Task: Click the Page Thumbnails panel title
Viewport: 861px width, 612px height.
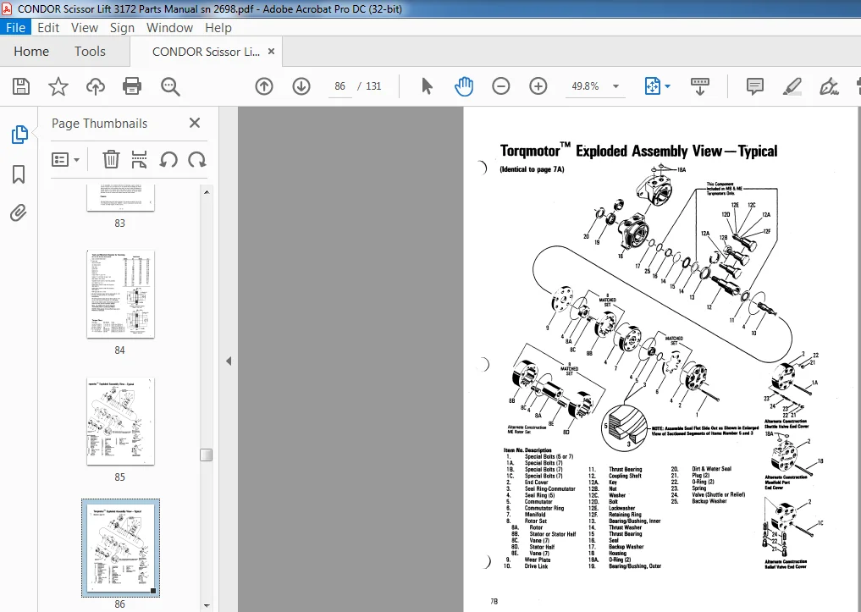Action: (x=99, y=124)
